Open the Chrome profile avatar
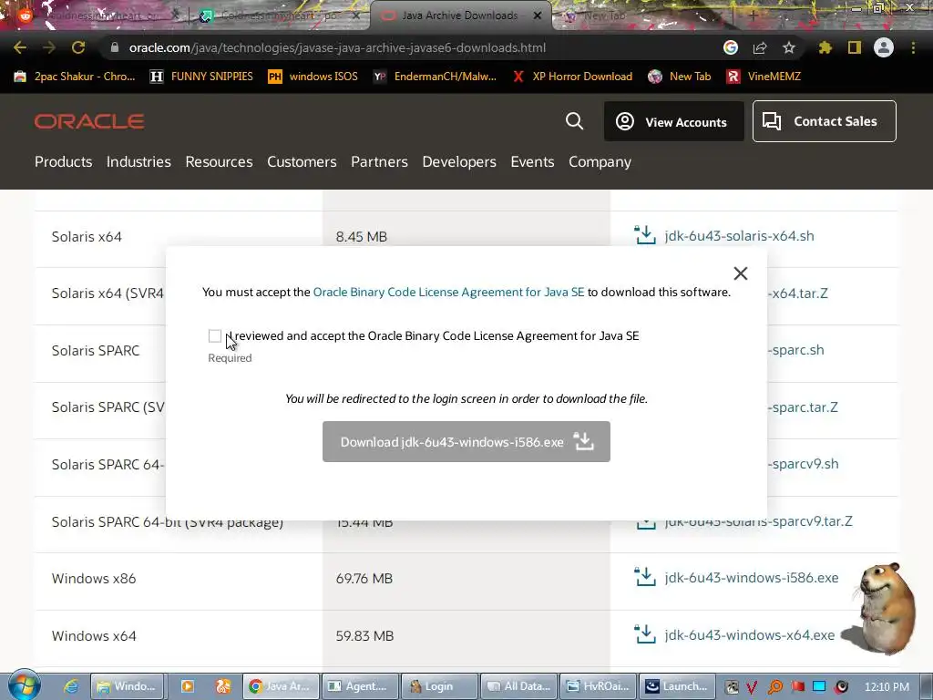 pyautogui.click(x=884, y=47)
